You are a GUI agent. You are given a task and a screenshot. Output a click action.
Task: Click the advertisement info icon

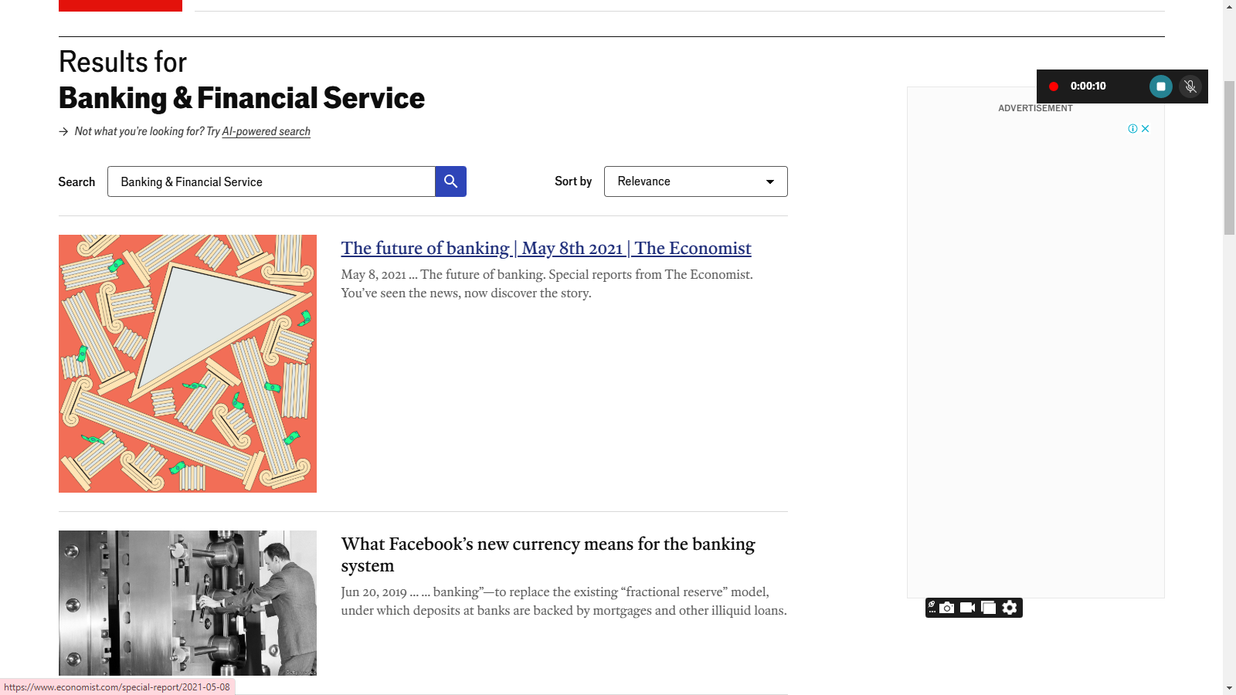(x=1132, y=129)
